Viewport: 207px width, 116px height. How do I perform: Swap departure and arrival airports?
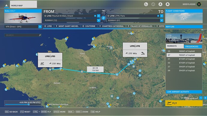(x=103, y=18)
